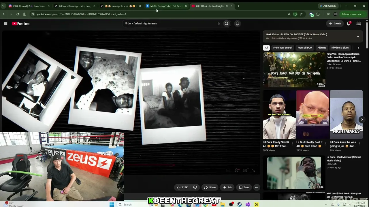Select the Albums filter chip
The height and width of the screenshot is (207, 369).
[322, 48]
